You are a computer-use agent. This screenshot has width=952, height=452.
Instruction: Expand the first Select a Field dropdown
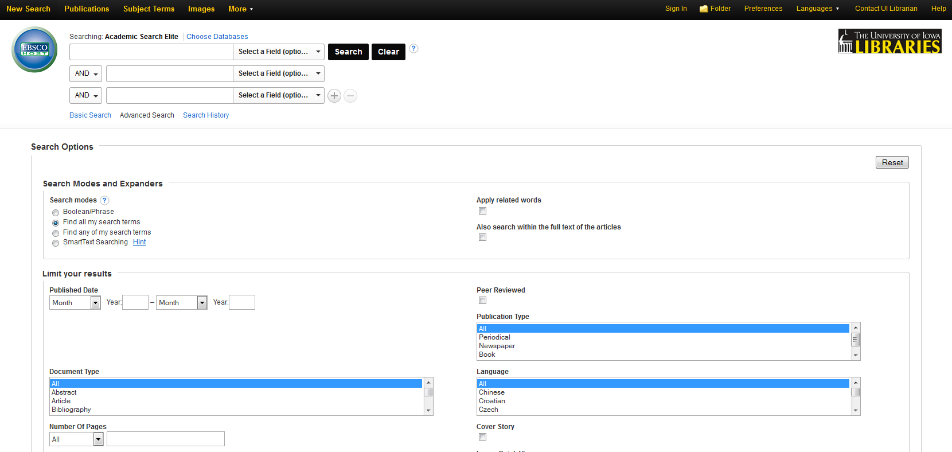[x=279, y=52]
